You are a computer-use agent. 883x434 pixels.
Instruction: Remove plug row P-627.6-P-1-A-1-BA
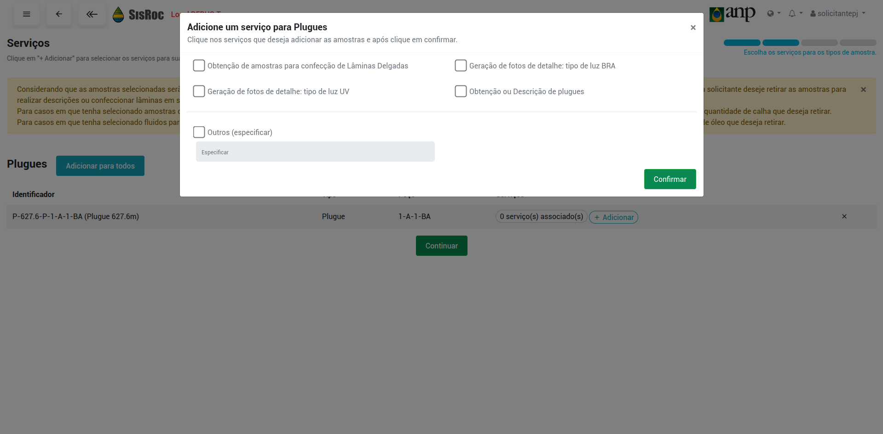(844, 216)
